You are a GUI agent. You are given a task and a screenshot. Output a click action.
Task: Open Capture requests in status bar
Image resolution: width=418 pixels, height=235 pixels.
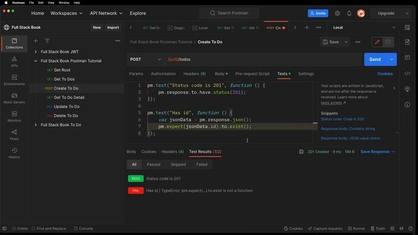pyautogui.click(x=325, y=228)
